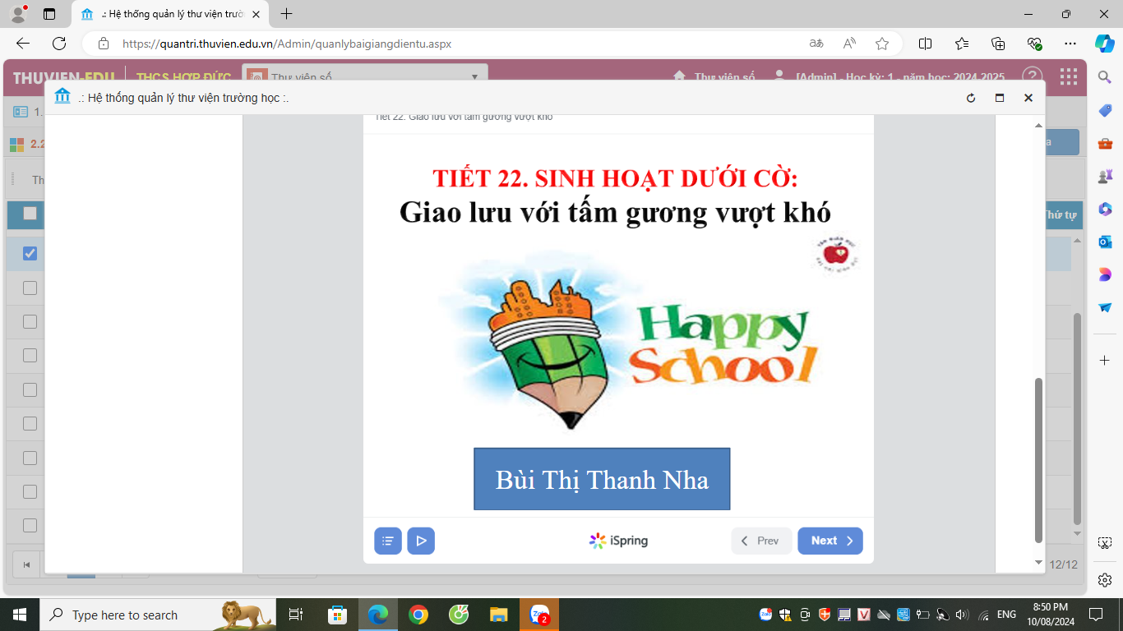Viewport: 1123px width, 631px height.
Task: Open the help question mark icon
Action: point(1033,77)
